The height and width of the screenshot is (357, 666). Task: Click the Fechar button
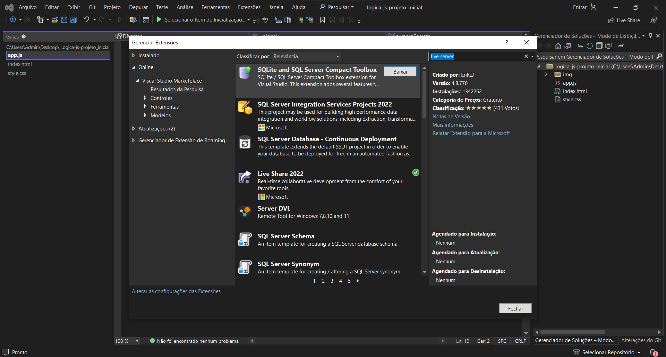(515, 308)
